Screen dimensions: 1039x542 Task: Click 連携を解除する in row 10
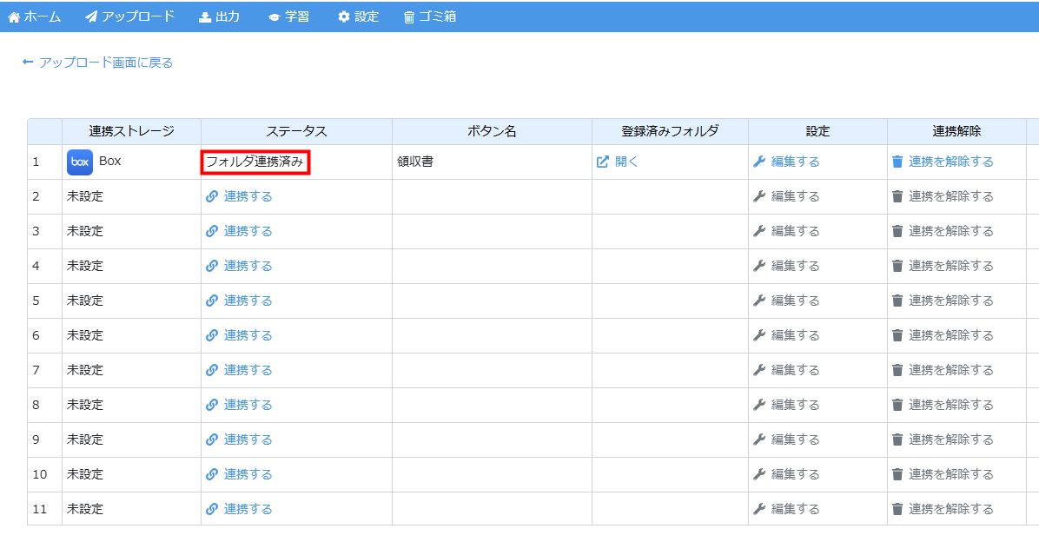pos(950,475)
